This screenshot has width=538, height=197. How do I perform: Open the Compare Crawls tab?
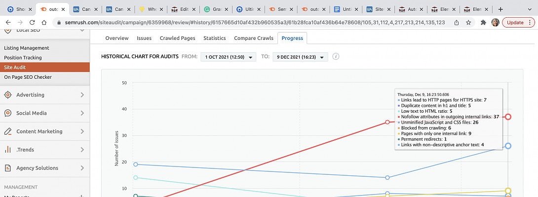pos(253,38)
